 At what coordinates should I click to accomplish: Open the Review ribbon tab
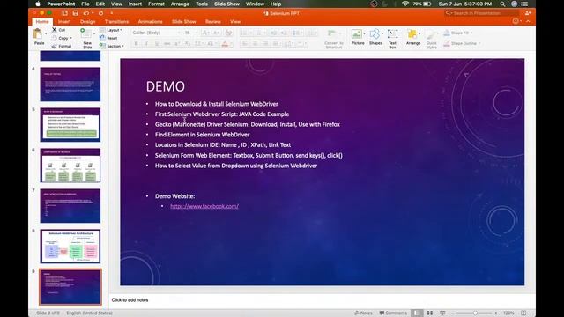pos(213,21)
